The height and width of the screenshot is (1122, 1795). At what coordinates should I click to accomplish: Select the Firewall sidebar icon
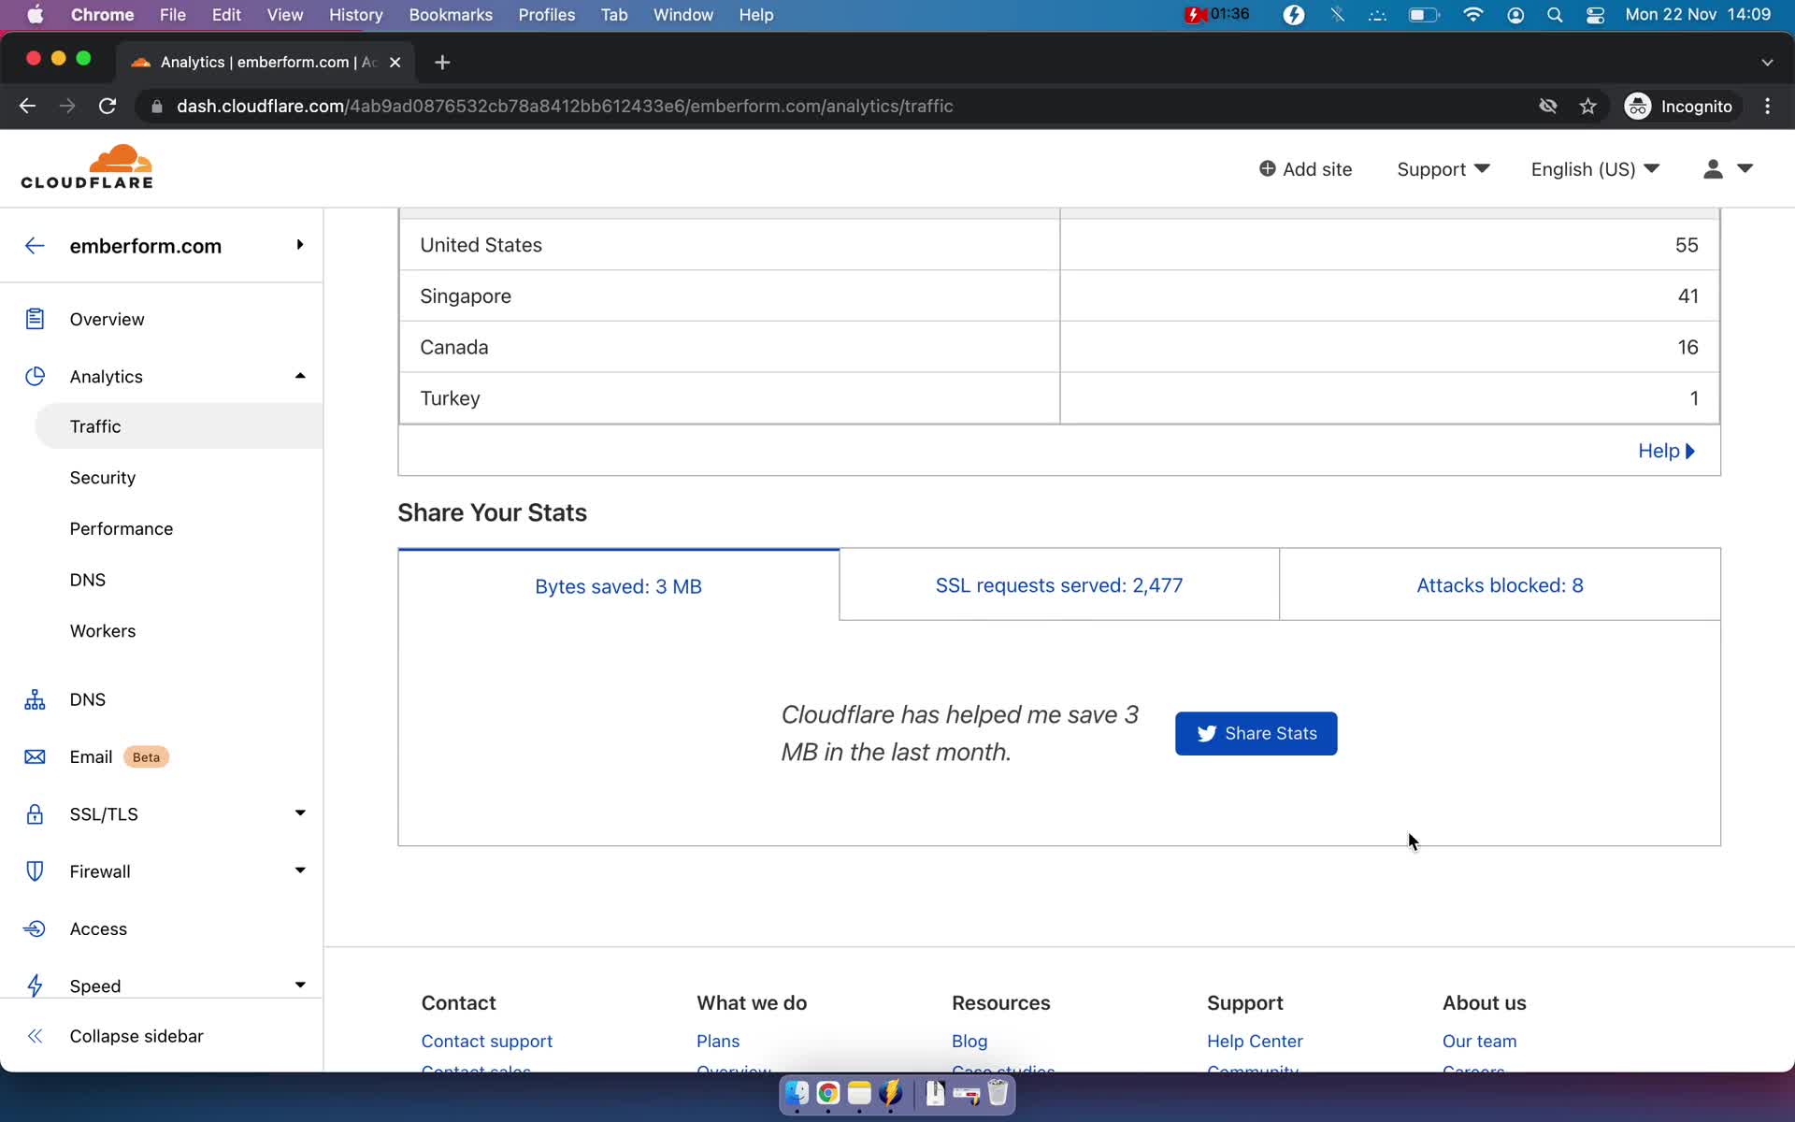click(34, 870)
